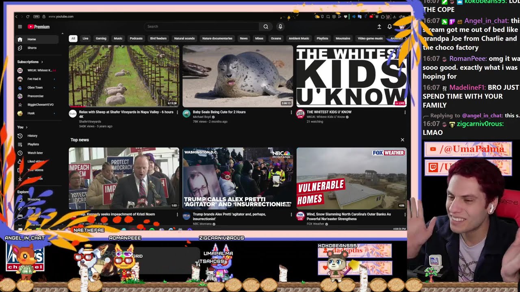Open the YouTube hamburger guide menu
The image size is (520, 292).
(20, 27)
